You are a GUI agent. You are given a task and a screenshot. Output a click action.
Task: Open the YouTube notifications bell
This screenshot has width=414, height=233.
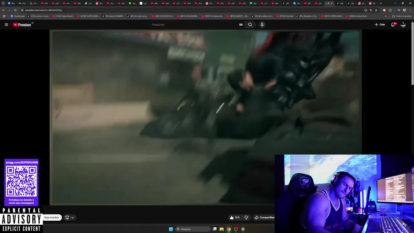[x=393, y=25]
